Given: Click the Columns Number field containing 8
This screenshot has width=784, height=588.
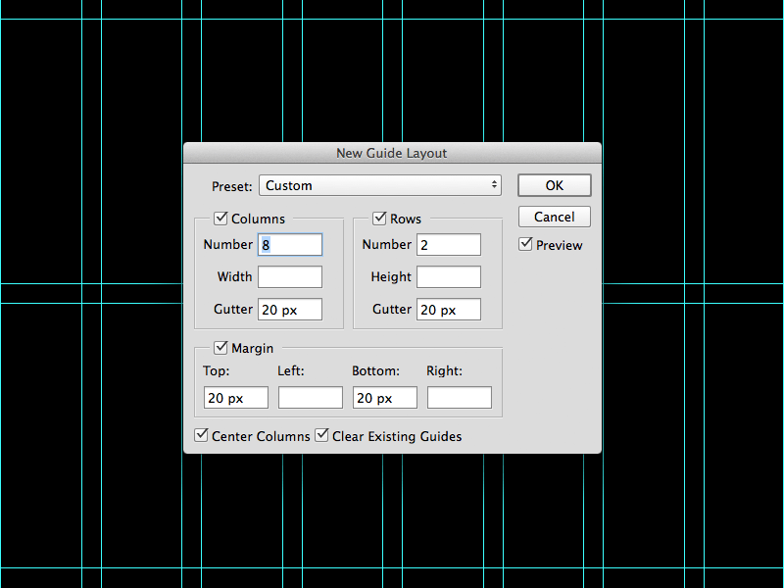Looking at the screenshot, I should coord(290,244).
